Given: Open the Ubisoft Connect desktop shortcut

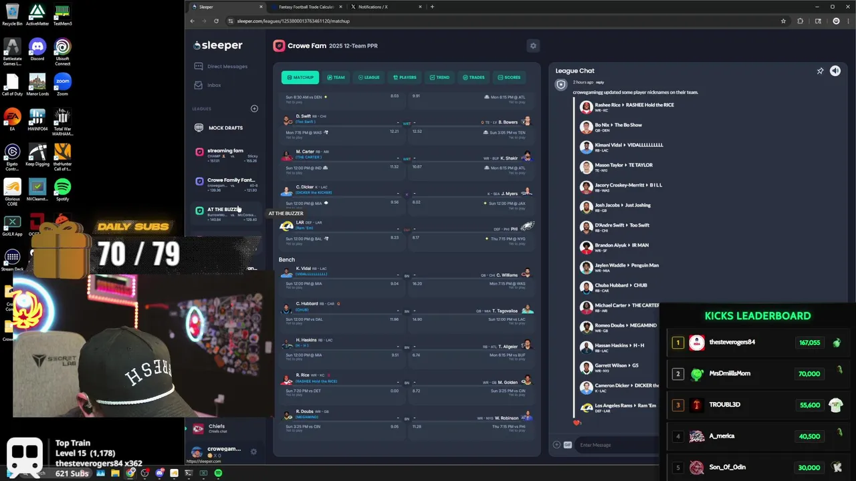Looking at the screenshot, I should (62, 52).
